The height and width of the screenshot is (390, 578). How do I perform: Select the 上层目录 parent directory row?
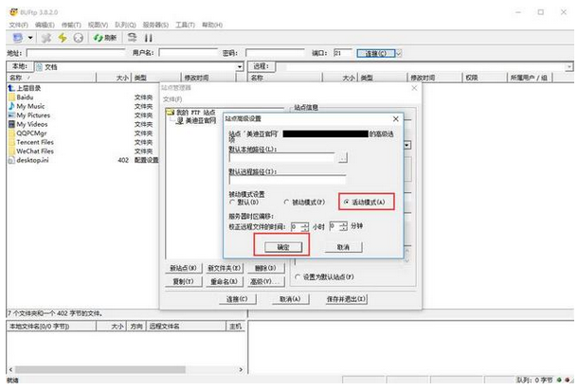point(25,88)
